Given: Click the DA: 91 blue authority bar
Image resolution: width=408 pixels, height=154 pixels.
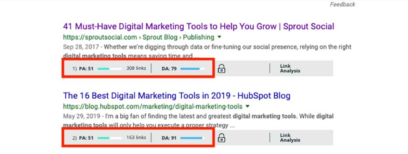Looking at the screenshot, I should pyautogui.click(x=192, y=138).
